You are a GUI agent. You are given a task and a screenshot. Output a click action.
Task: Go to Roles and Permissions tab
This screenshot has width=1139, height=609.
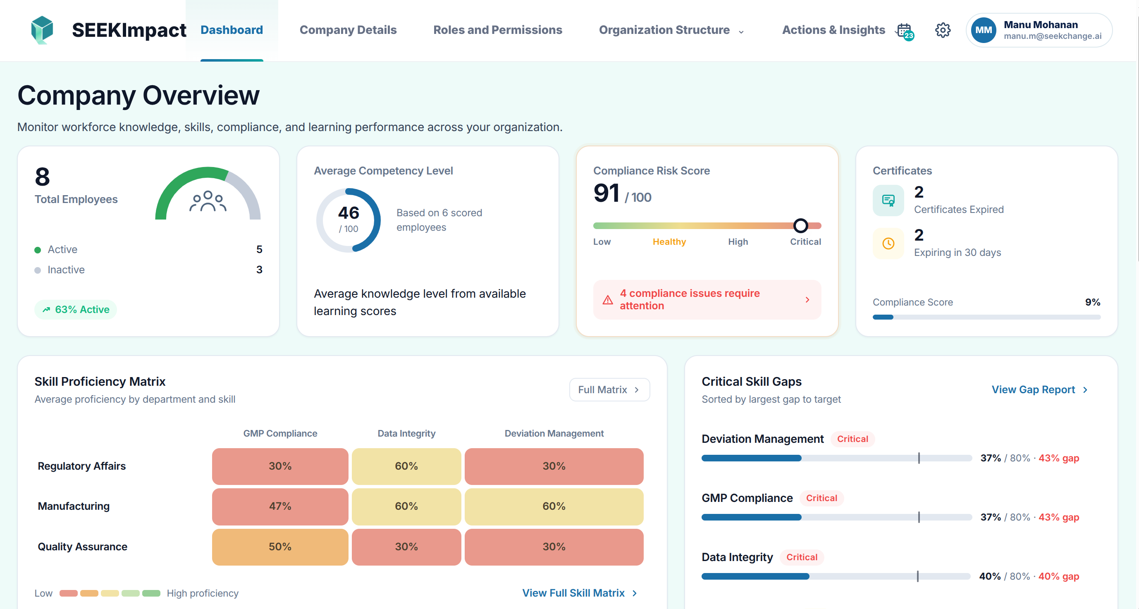[497, 30]
